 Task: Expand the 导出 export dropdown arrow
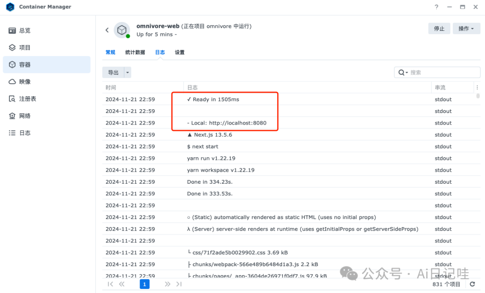point(128,73)
